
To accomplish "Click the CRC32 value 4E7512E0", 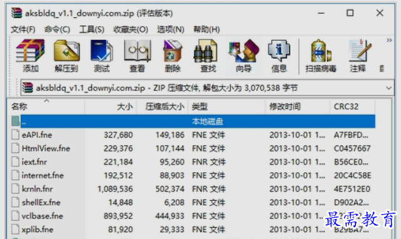I will (352, 189).
